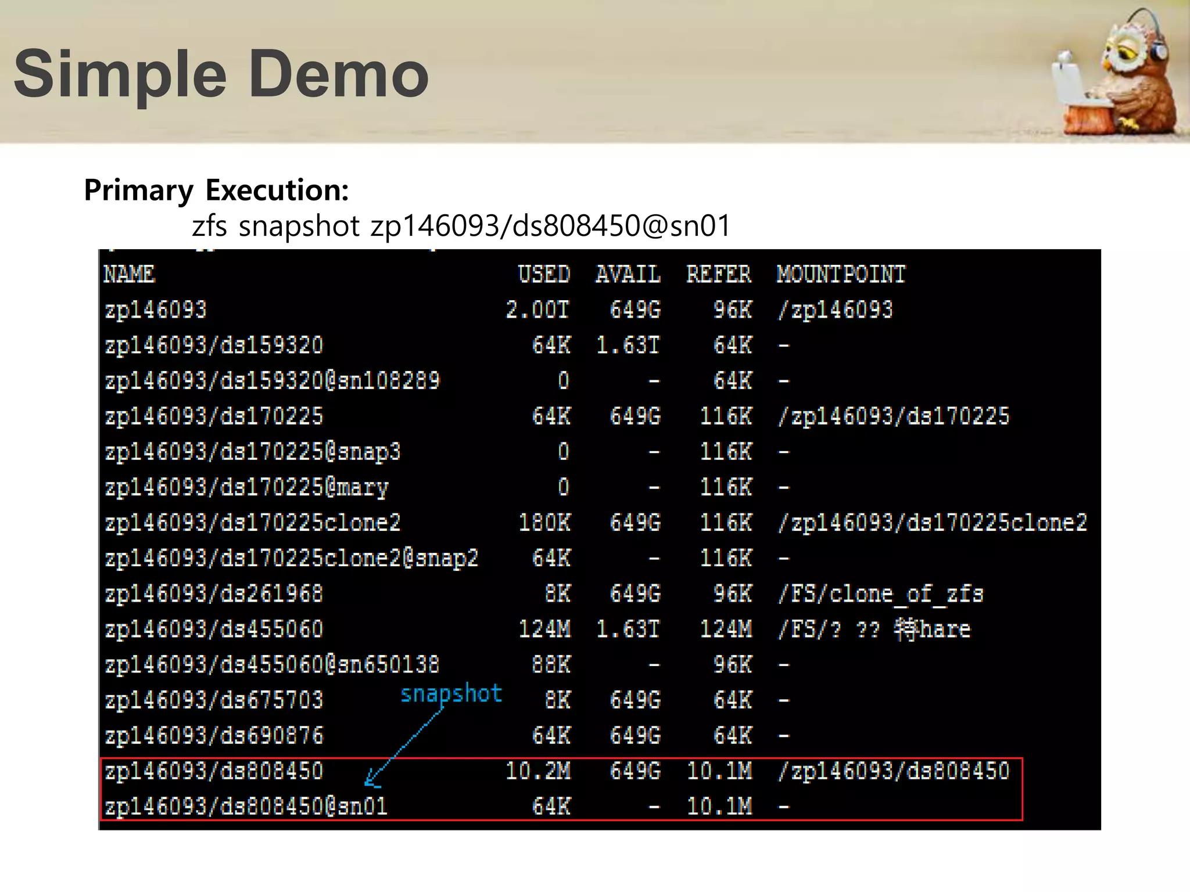Click the mountpoint '/zp146093/ds170225'
The image size is (1190, 892).
(x=894, y=416)
